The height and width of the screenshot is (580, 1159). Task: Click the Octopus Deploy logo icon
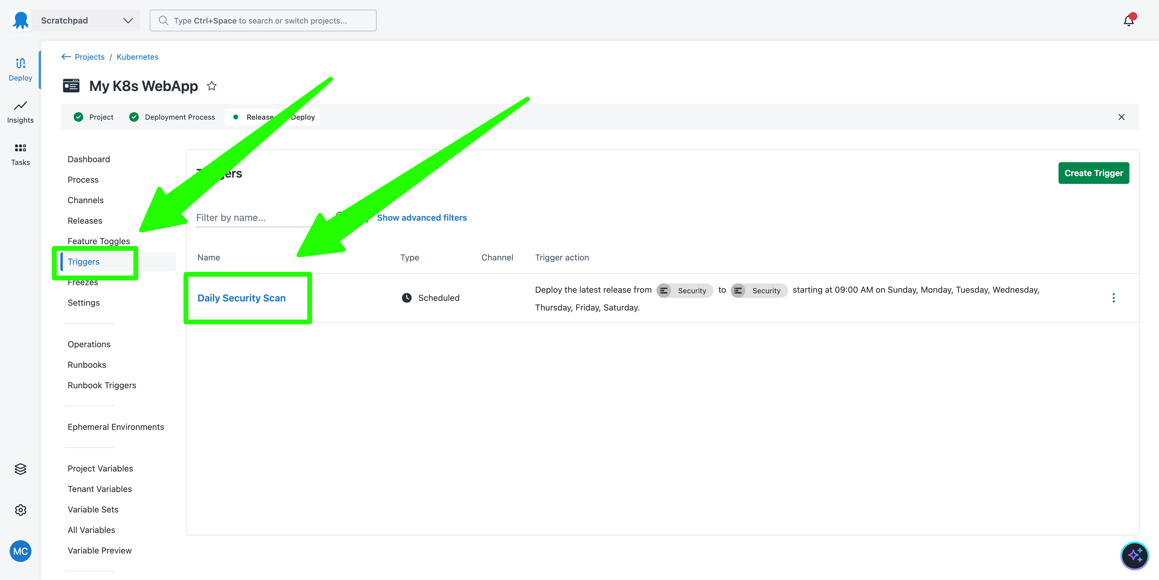[x=21, y=21]
